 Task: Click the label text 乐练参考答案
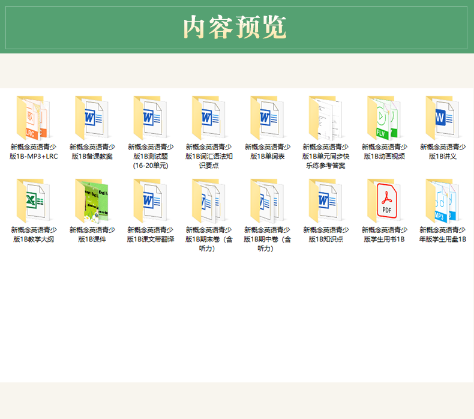[x=326, y=166]
